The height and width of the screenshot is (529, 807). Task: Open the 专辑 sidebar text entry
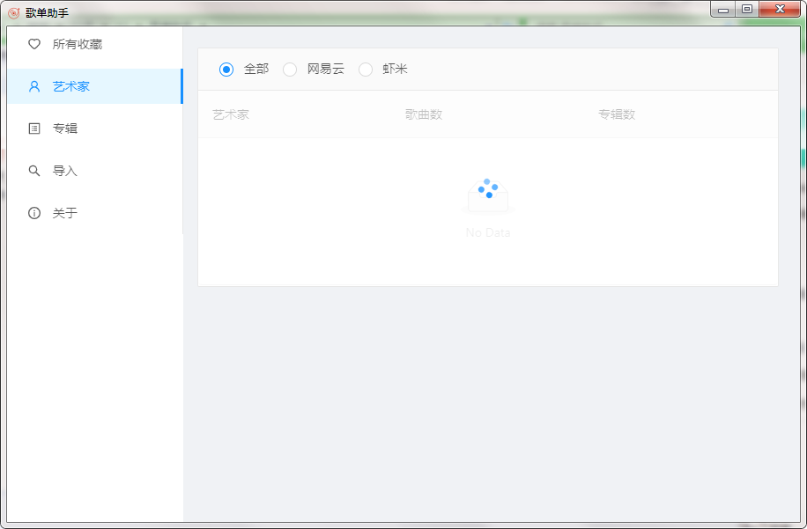click(x=65, y=129)
